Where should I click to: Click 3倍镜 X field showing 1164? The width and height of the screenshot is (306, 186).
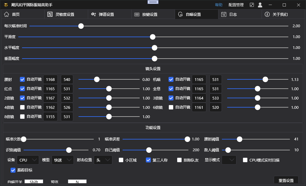point(199,98)
